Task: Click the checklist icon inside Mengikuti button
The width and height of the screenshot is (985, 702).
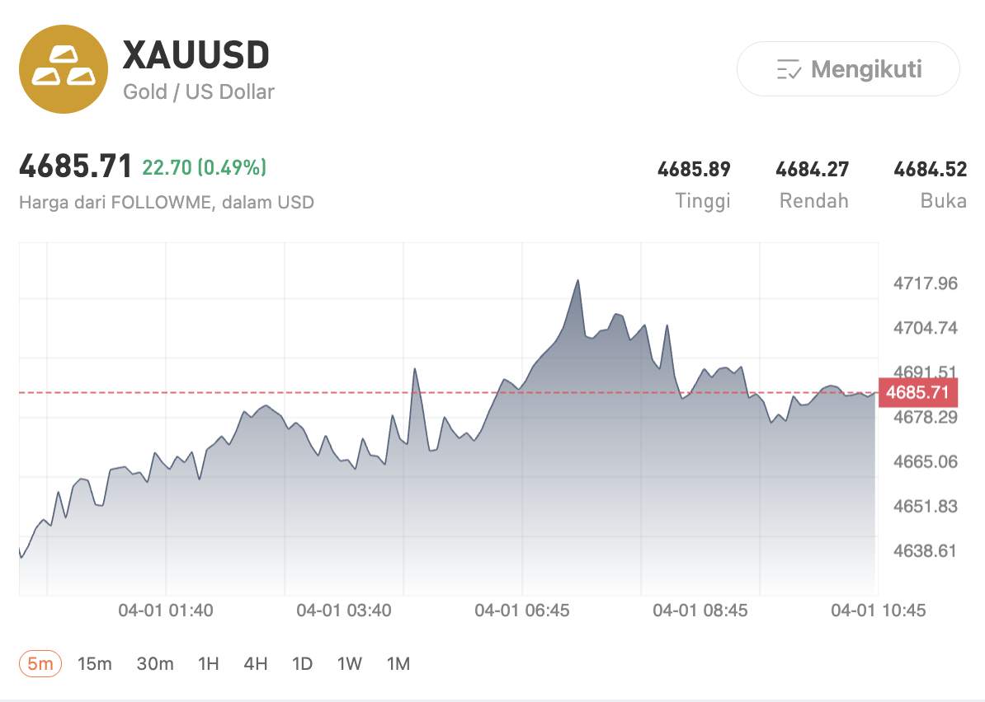Action: tap(788, 70)
